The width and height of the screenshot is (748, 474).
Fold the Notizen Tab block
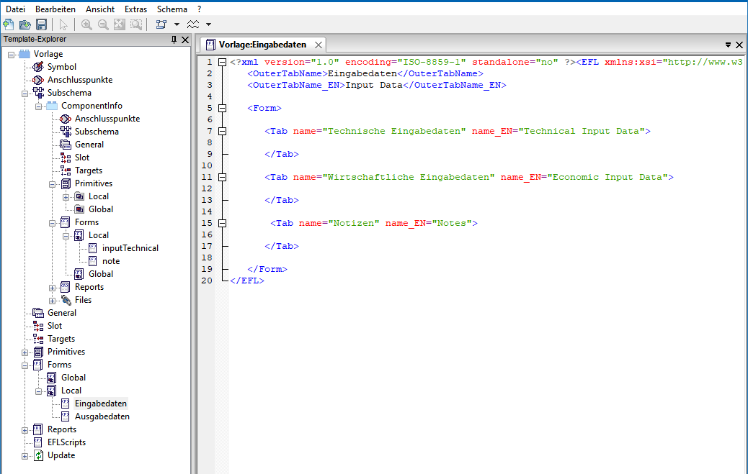click(x=222, y=223)
